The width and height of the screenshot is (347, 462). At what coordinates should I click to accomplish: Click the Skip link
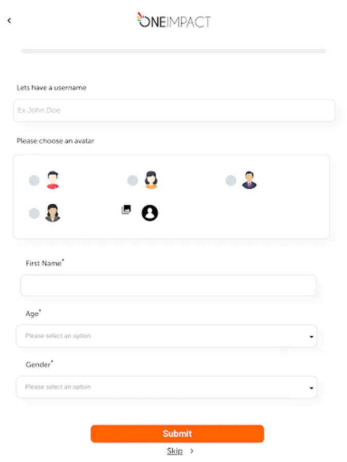174,450
